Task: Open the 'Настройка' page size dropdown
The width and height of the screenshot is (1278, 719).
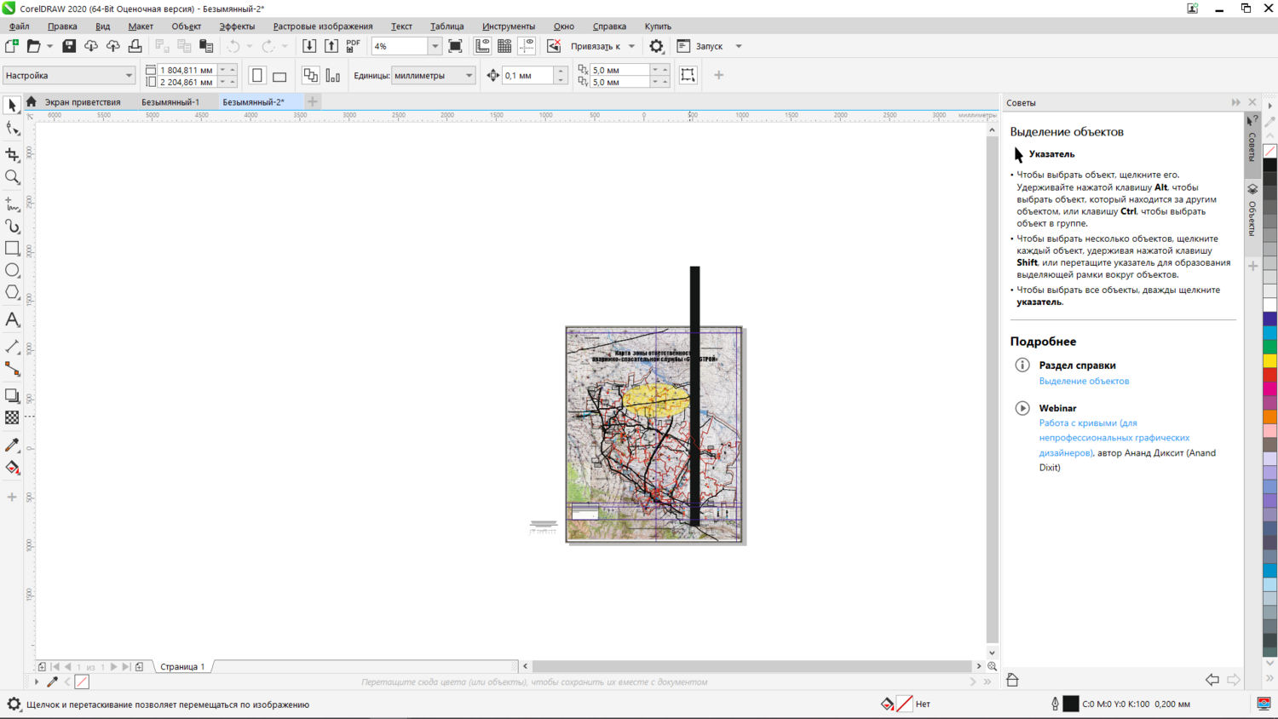Action: tap(129, 76)
